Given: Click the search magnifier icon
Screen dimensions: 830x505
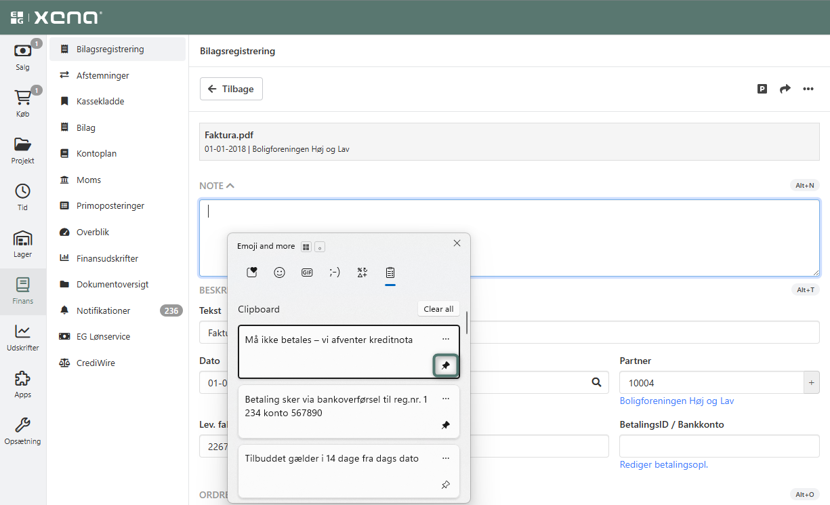Looking at the screenshot, I should (596, 382).
